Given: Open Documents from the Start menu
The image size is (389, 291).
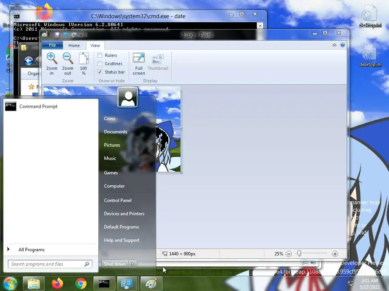Looking at the screenshot, I should 115,132.
